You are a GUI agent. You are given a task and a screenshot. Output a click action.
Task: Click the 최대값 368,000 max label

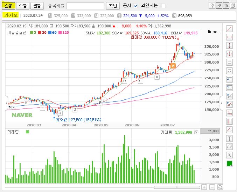tap(153, 37)
